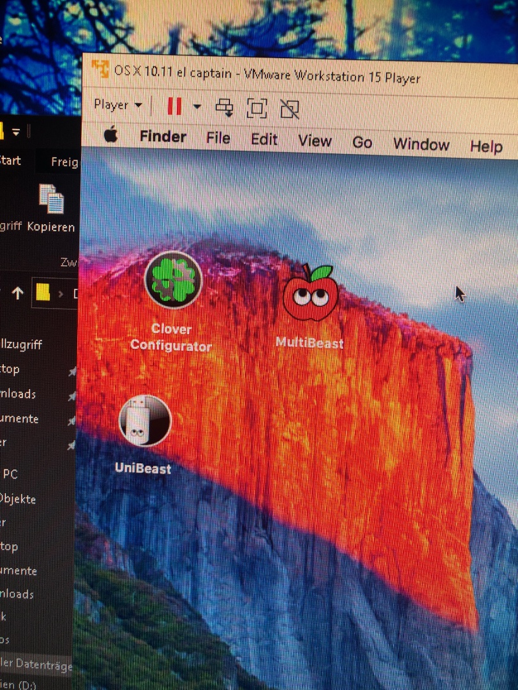Click the Apple logo menu
The image size is (518, 690).
pos(111,134)
